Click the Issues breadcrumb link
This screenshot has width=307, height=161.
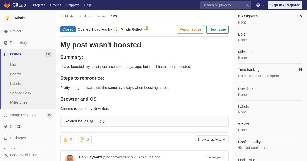point(101,16)
